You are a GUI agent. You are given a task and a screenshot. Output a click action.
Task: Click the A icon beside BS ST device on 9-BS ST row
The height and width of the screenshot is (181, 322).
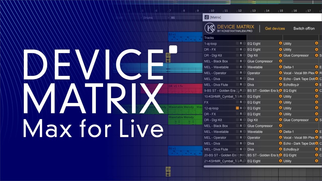280,90
